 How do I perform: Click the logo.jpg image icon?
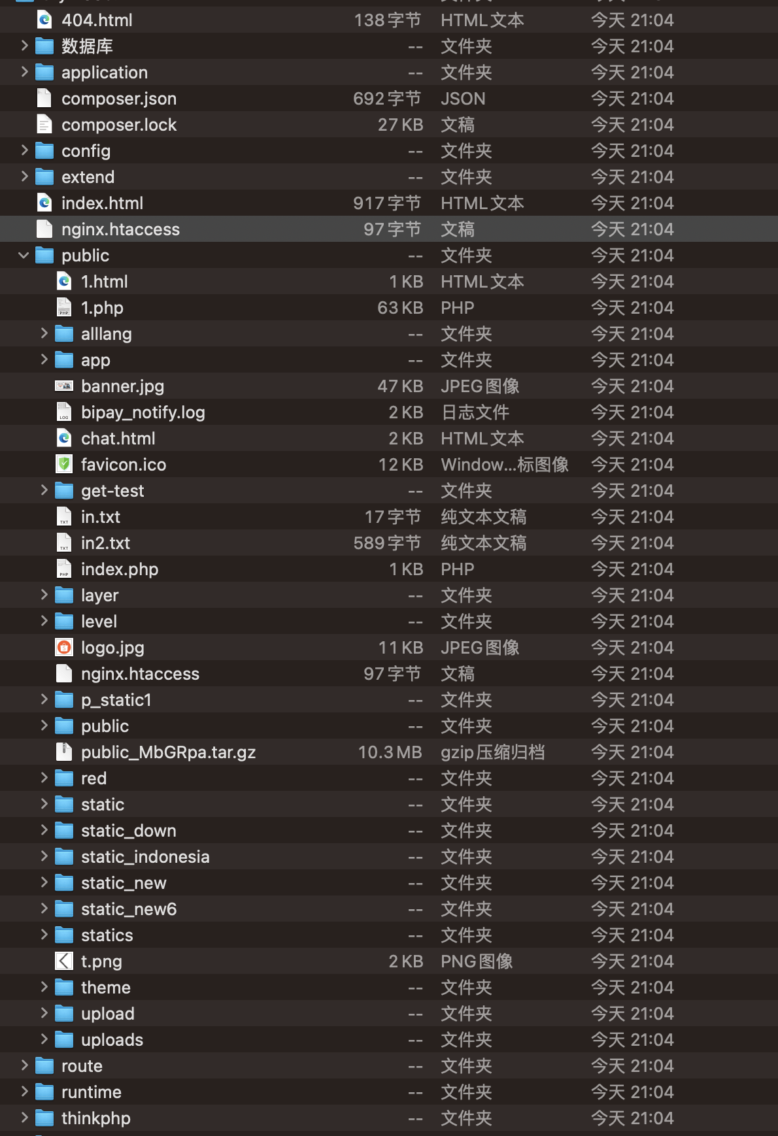click(64, 648)
